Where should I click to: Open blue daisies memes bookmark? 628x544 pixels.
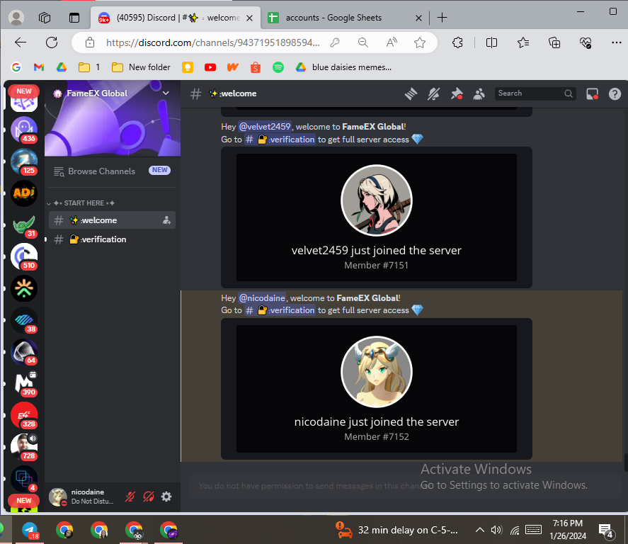tap(343, 67)
